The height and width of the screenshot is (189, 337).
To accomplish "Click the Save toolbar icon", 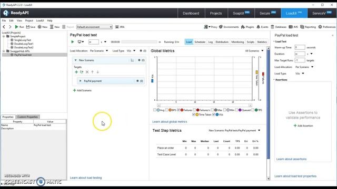I will [x=28, y=27].
